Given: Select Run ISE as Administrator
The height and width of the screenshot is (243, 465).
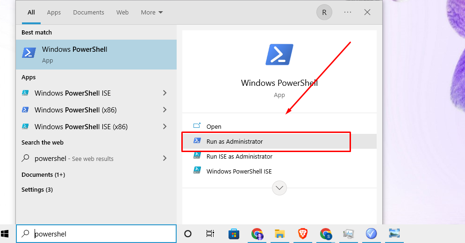Looking at the screenshot, I should [279, 156].
